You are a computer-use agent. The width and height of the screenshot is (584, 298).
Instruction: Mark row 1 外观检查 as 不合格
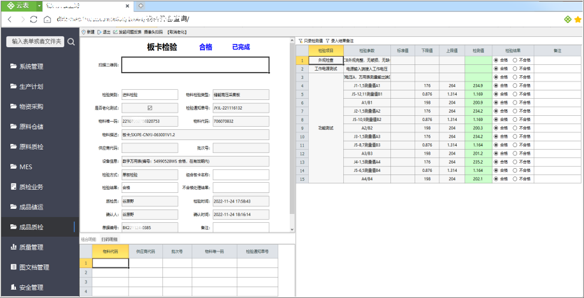pyautogui.click(x=515, y=60)
